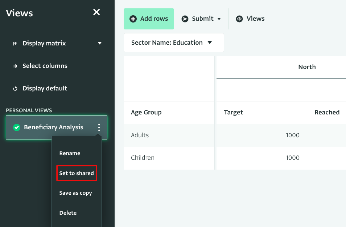Open three-dot menu for Beneficiary Analysis
346x227 pixels.
[99, 127]
